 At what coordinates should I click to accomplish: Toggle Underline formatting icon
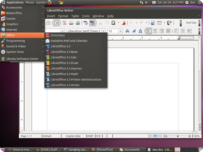pos(140,31)
